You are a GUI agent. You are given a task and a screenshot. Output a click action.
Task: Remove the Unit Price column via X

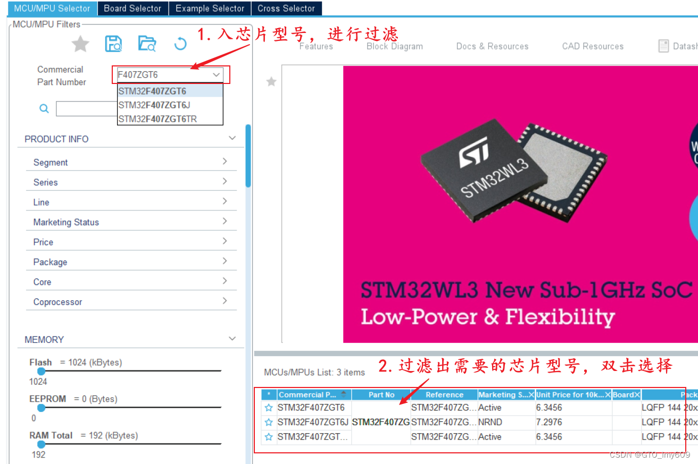coord(608,395)
